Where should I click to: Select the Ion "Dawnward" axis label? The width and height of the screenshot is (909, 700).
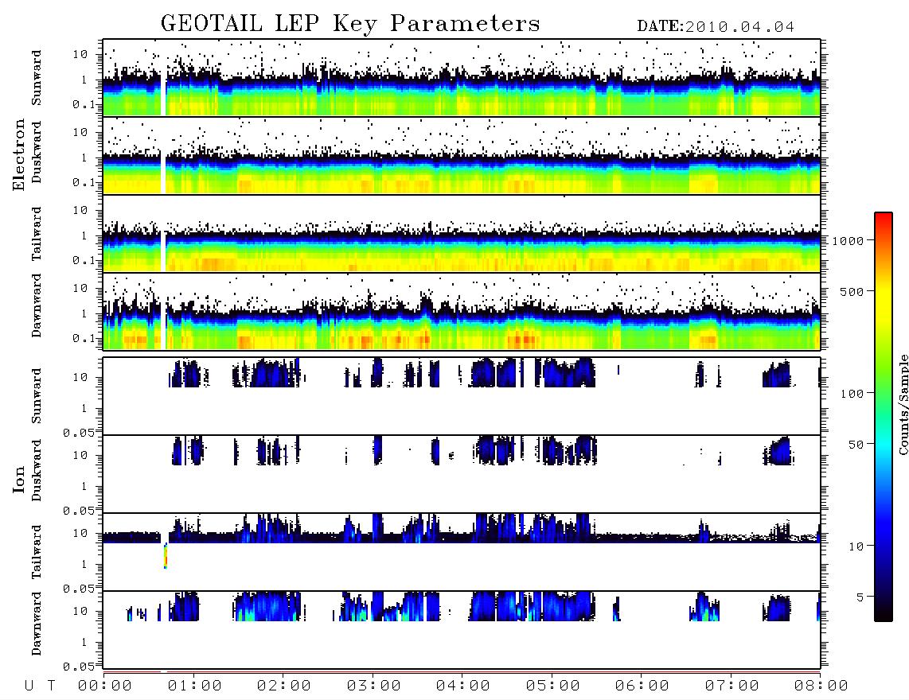click(37, 624)
